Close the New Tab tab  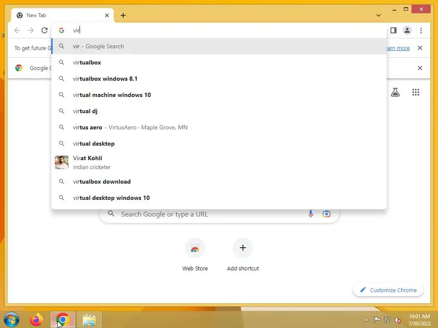tap(107, 15)
